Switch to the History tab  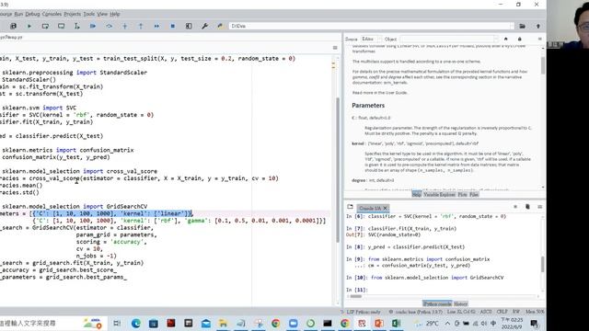pos(460,304)
